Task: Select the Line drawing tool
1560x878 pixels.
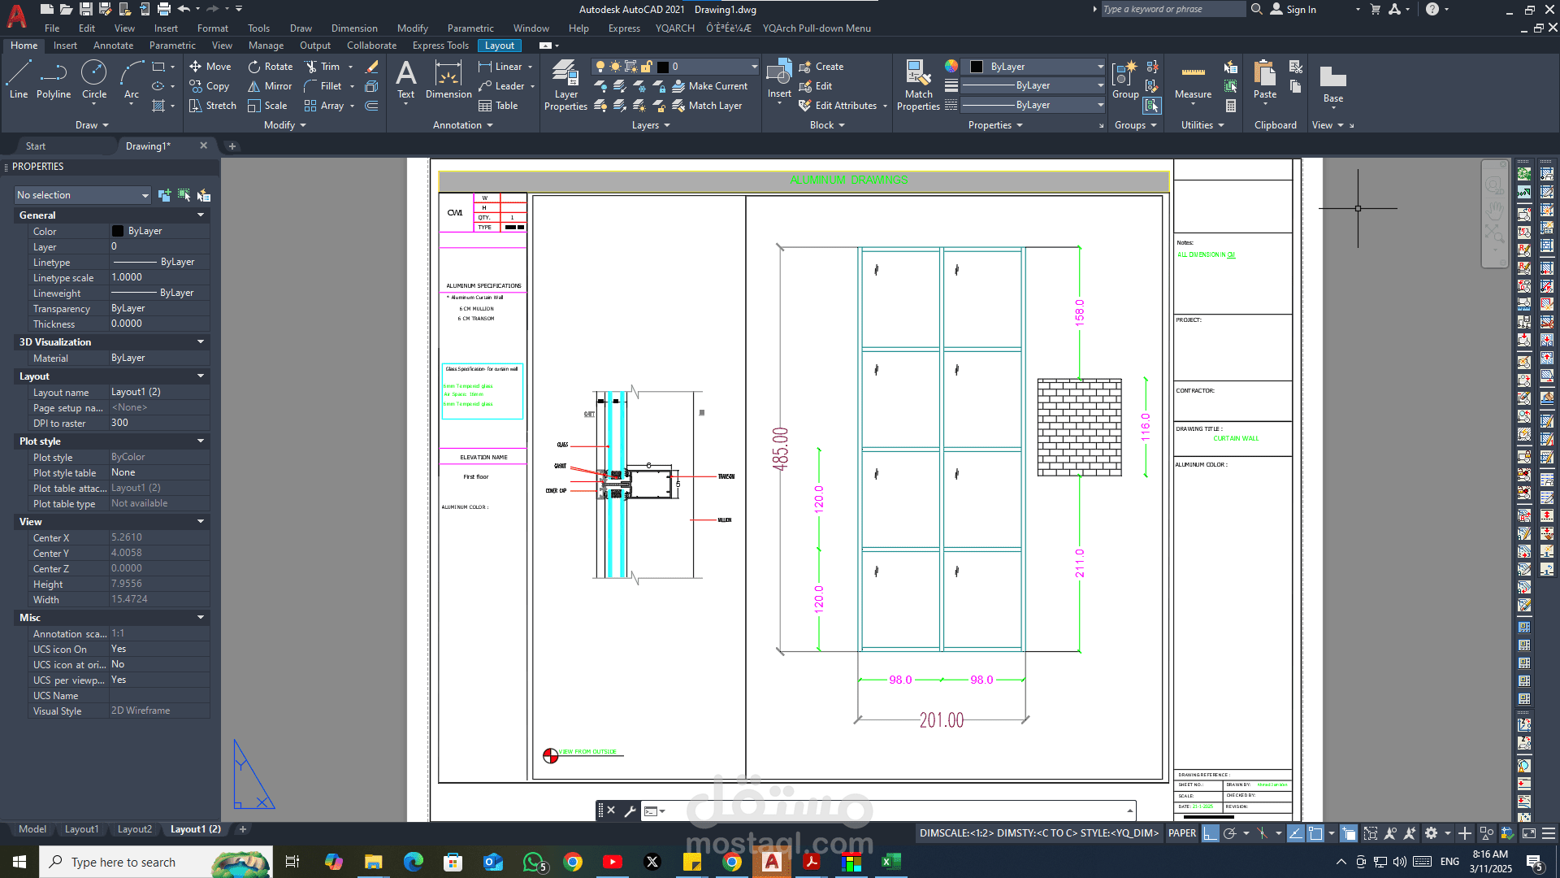Action: pyautogui.click(x=19, y=80)
